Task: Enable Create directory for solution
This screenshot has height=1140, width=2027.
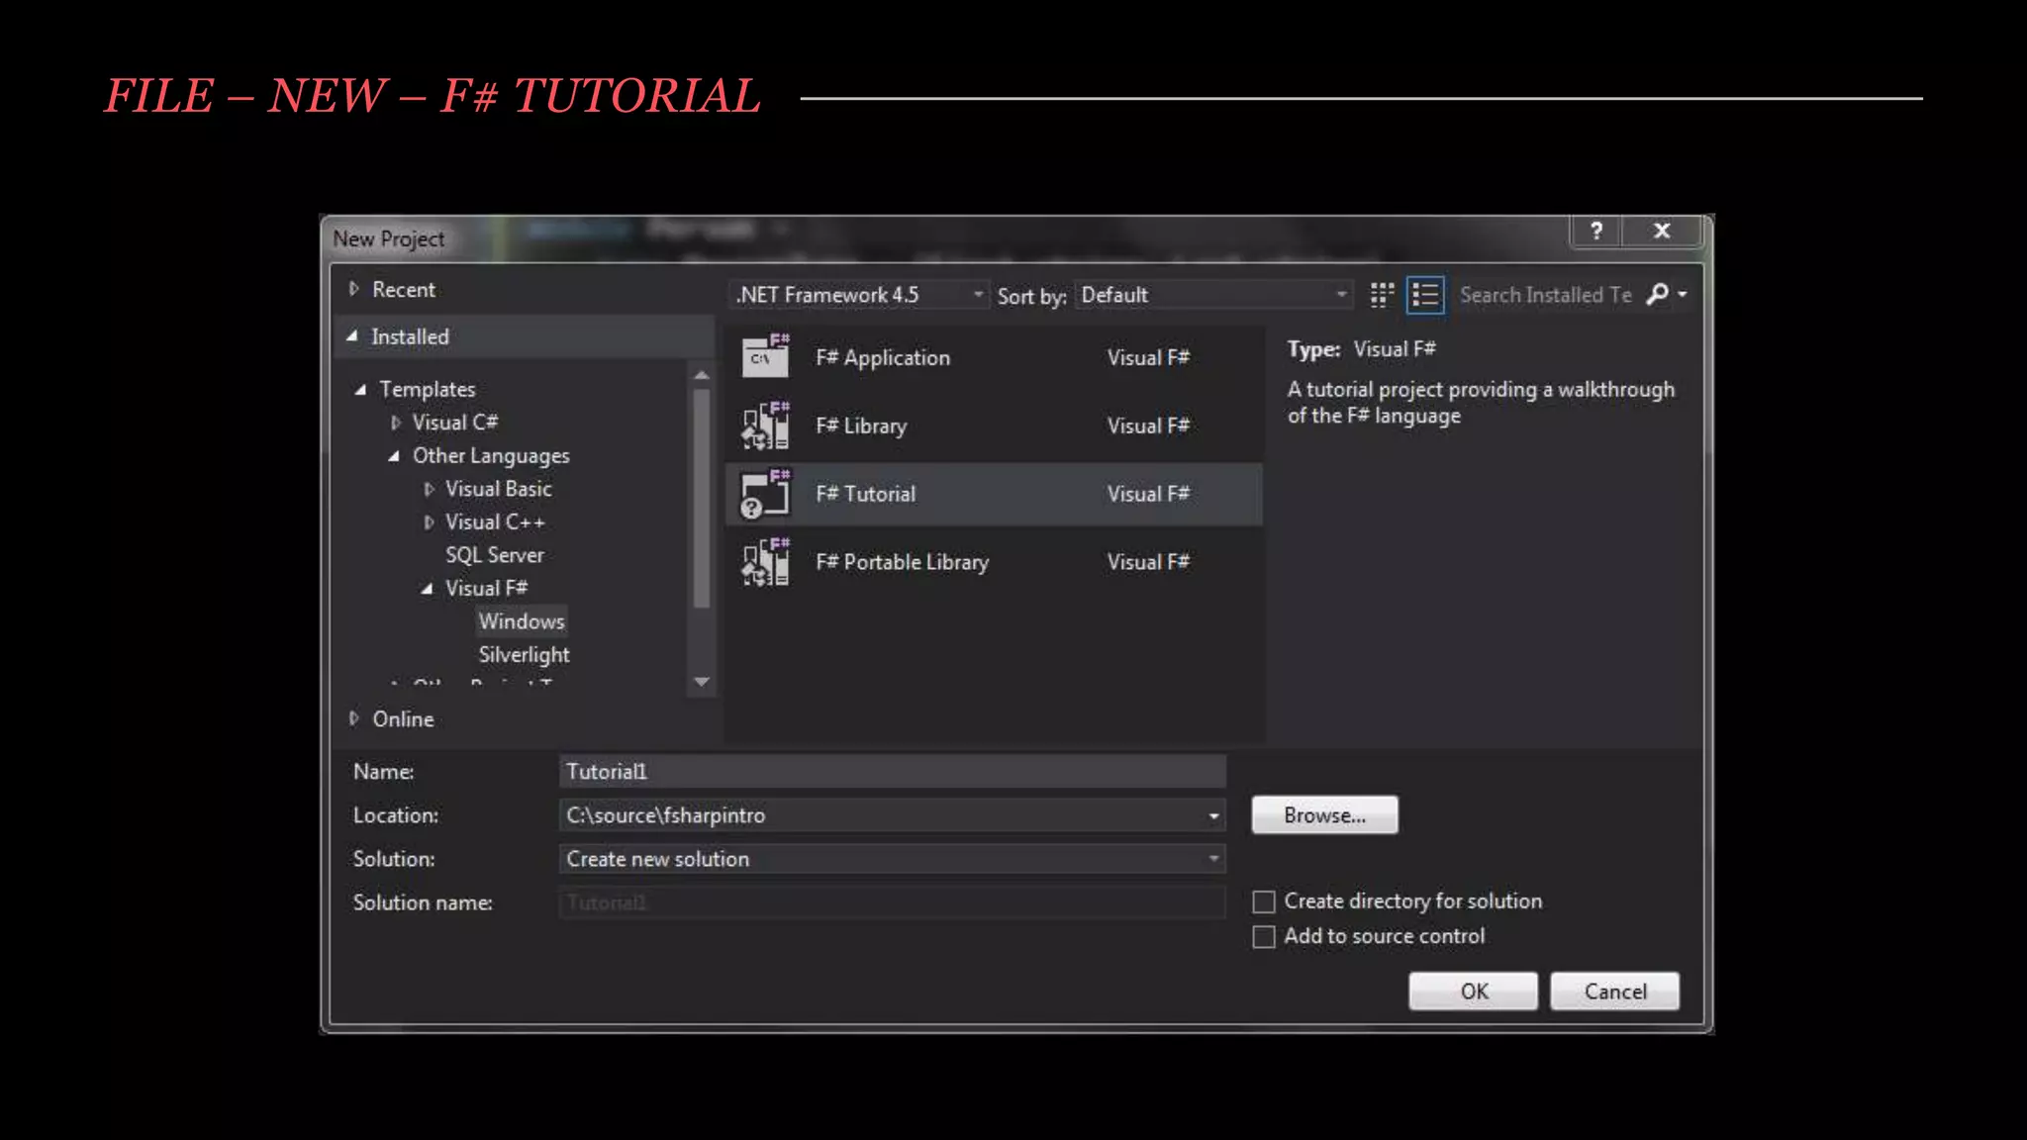Action: (1264, 902)
